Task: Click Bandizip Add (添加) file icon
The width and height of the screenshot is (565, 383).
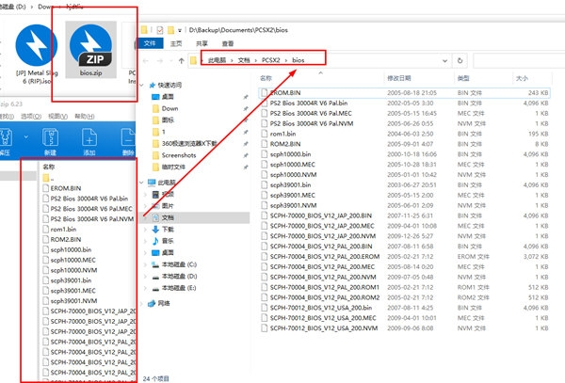Action: click(x=89, y=141)
